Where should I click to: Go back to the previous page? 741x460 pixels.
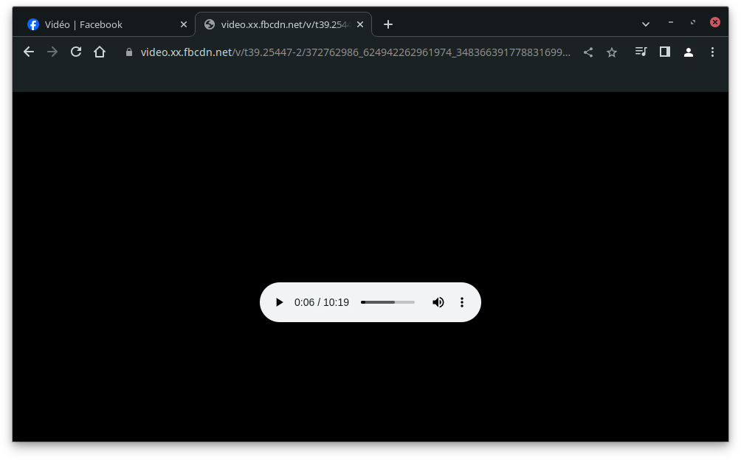pos(29,52)
